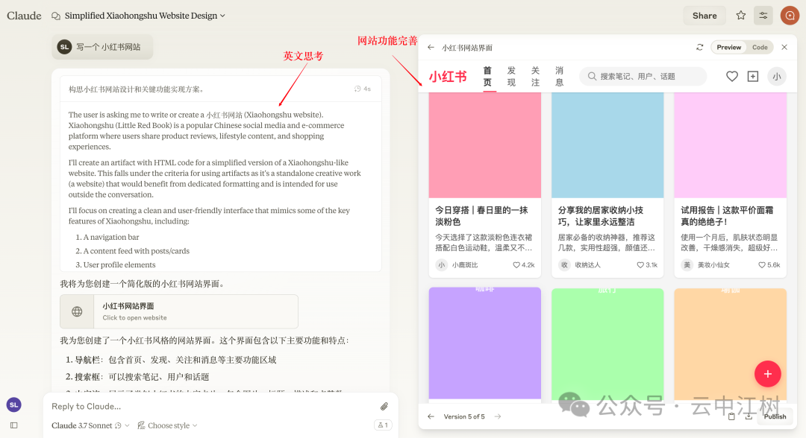Click the thinking text about Xiaohongshu website
Viewport: 806px width, 438px height.
click(206, 131)
